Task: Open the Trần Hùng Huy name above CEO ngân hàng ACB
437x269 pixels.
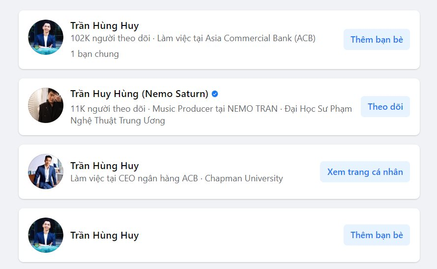Action: pyautogui.click(x=104, y=166)
